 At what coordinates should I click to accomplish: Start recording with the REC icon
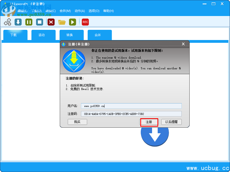85,22
